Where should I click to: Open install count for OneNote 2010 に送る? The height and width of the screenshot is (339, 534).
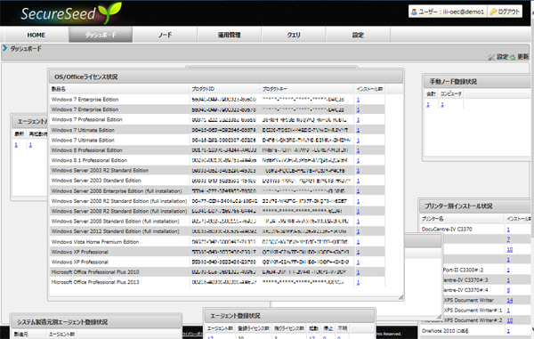pos(508,331)
